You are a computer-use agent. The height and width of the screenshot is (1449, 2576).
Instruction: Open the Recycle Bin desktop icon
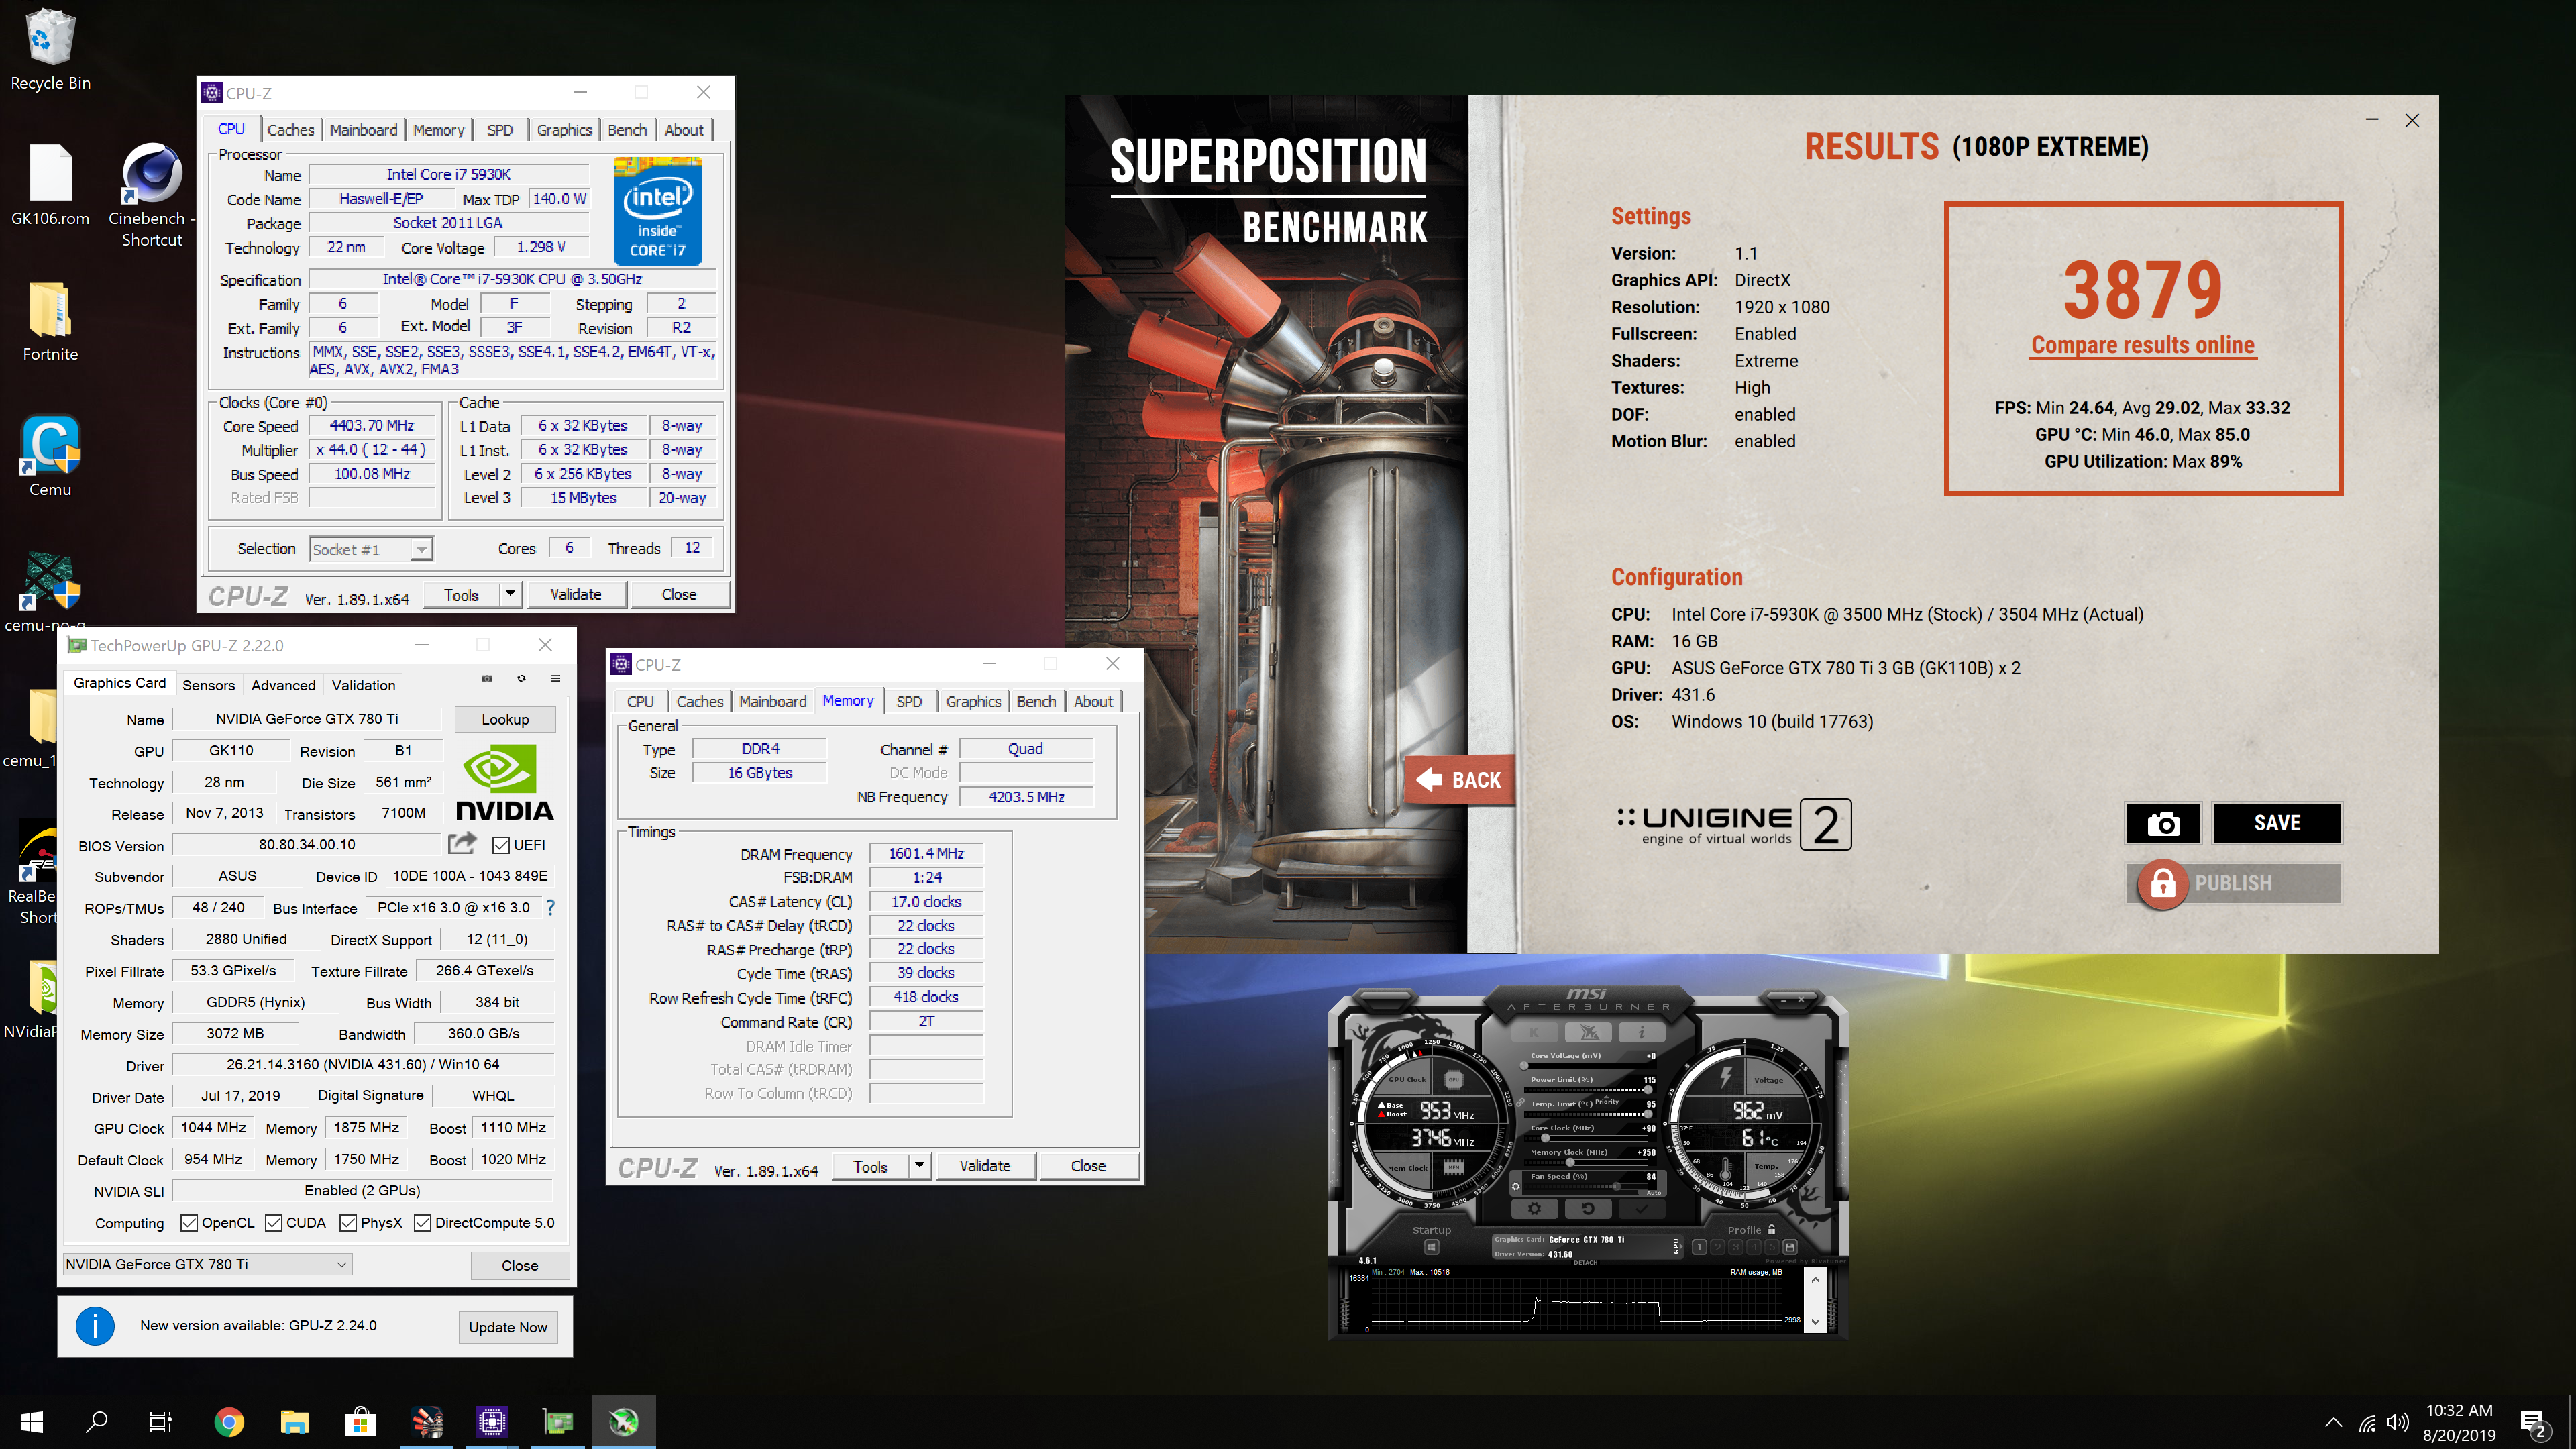point(50,50)
